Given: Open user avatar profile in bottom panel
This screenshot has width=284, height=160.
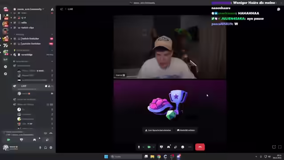Looking at the screenshot, I should (x=6, y=148).
